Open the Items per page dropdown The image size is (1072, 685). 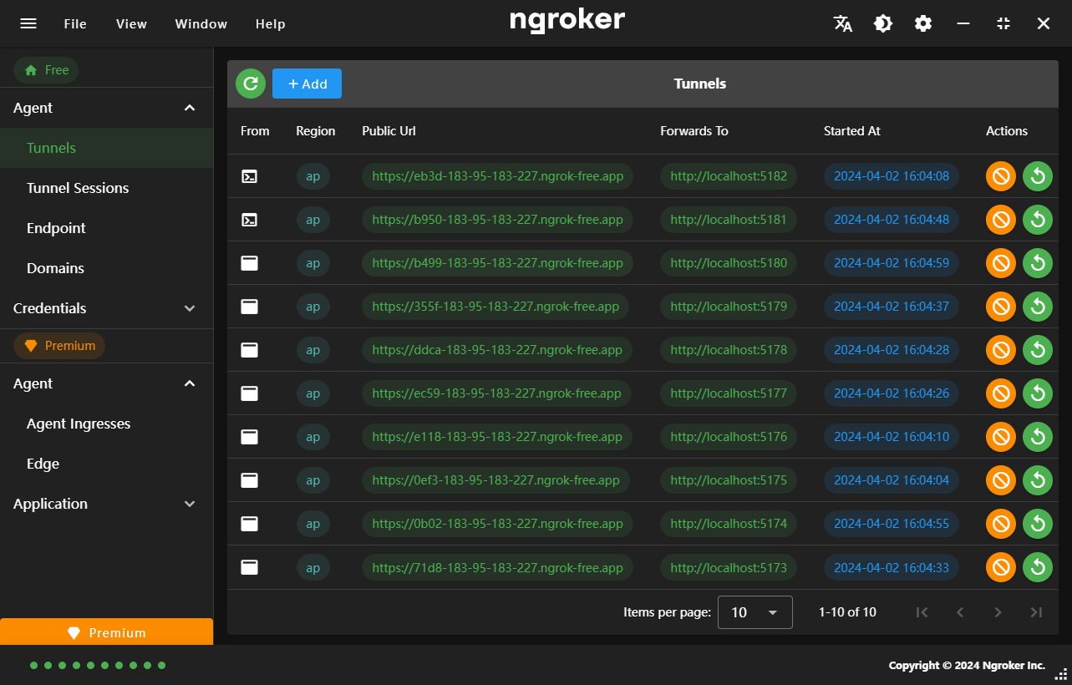point(755,612)
